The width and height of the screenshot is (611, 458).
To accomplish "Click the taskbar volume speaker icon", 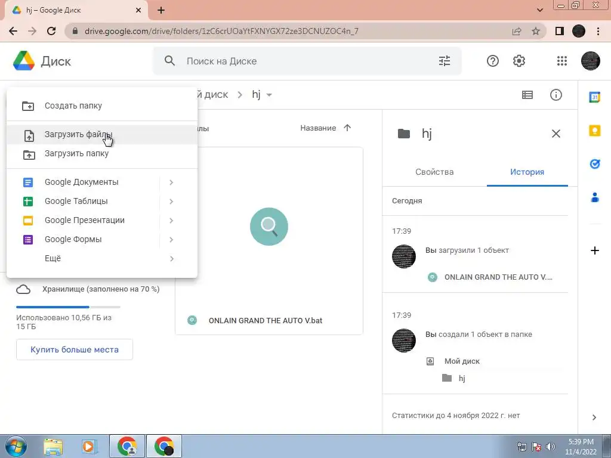I will tap(550, 447).
